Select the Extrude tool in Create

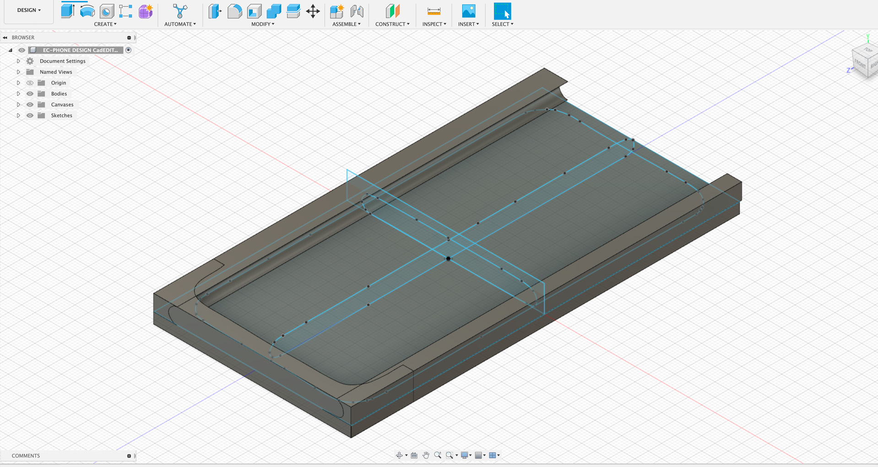click(x=68, y=11)
